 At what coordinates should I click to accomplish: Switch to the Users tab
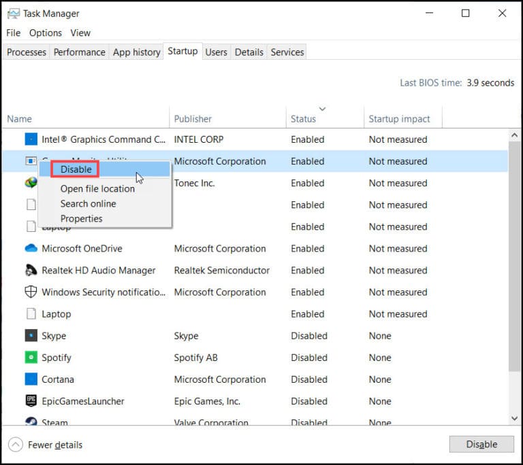click(x=216, y=52)
